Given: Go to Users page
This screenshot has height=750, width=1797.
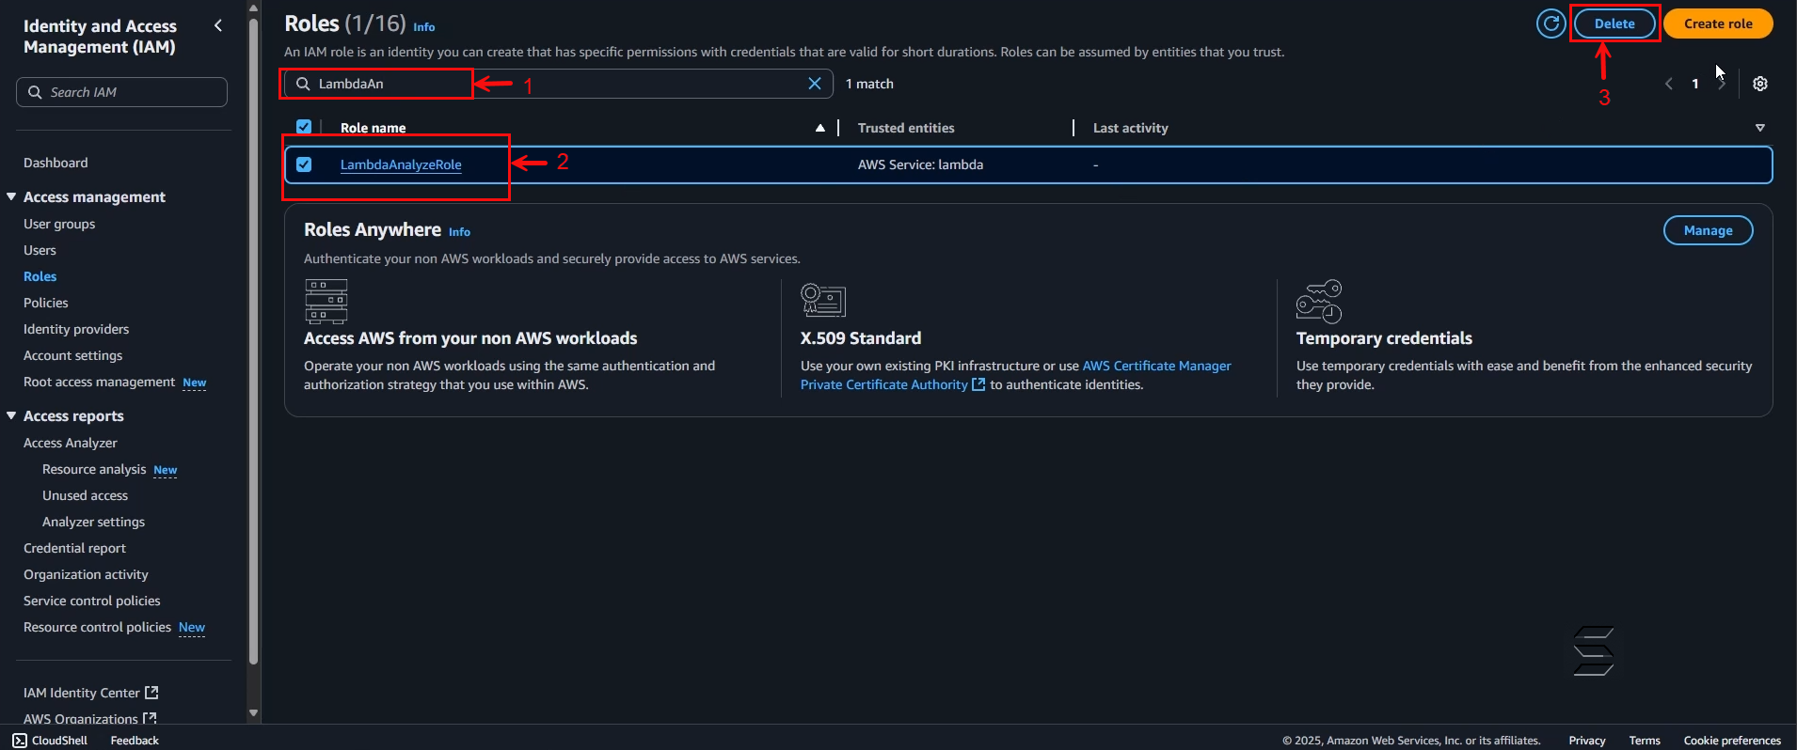Looking at the screenshot, I should click(x=40, y=250).
